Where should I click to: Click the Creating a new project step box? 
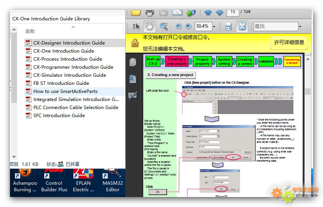[x=177, y=61]
